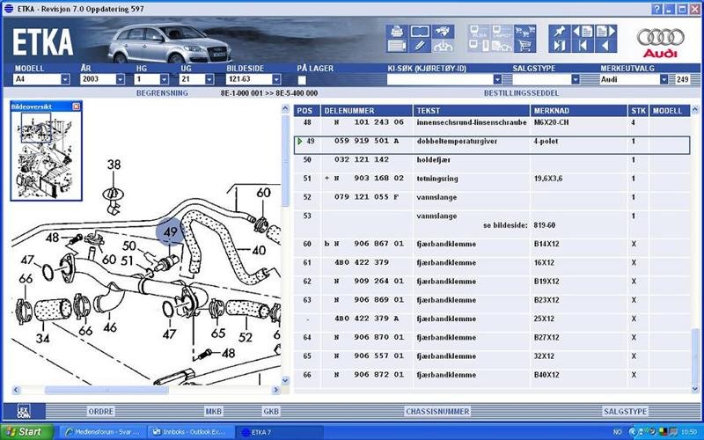Click the printer icon in the toolbar
The width and height of the screenshot is (704, 440).
click(x=397, y=30)
